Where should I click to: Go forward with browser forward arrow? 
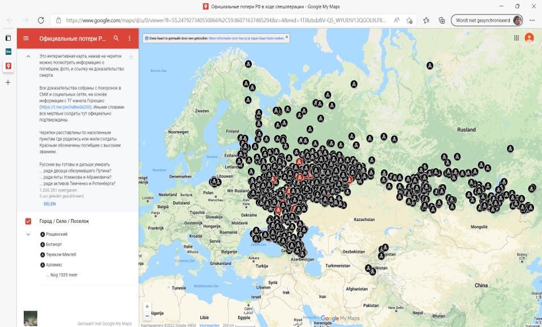(x=25, y=20)
